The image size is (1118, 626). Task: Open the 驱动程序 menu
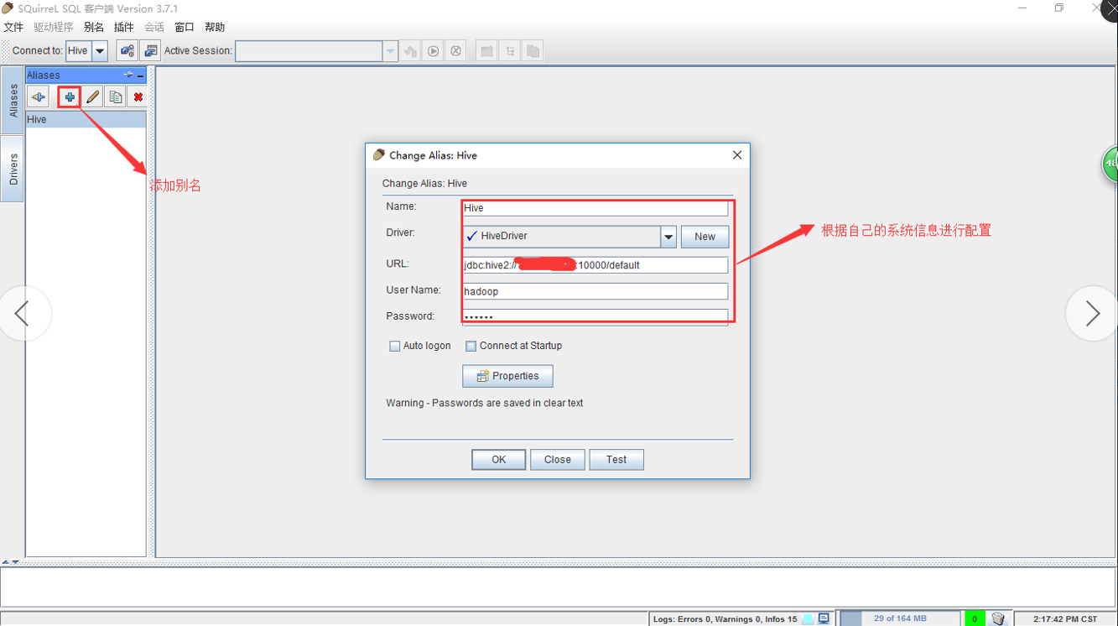[x=54, y=28]
